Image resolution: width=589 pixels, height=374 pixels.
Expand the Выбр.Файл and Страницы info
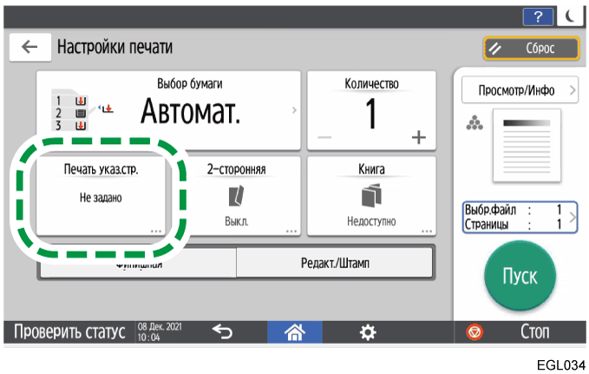pos(520,217)
